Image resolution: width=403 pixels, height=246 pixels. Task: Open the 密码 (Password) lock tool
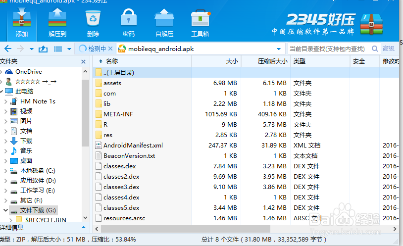(129, 22)
